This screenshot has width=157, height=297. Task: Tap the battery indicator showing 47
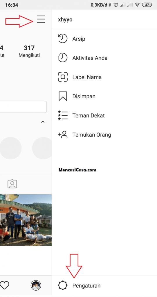[147, 5]
